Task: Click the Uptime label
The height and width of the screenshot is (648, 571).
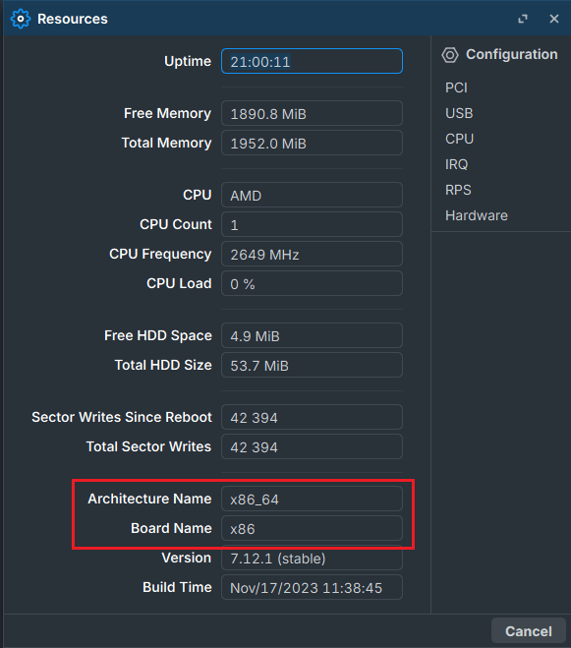Action: point(188,61)
